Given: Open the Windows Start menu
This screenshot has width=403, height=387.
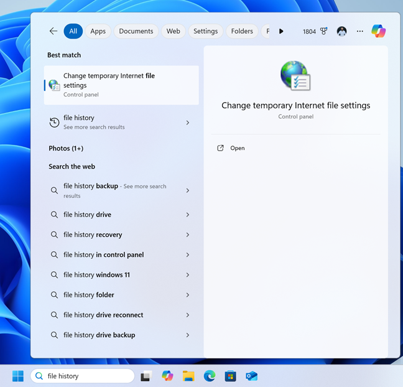Looking at the screenshot, I should click(18, 376).
